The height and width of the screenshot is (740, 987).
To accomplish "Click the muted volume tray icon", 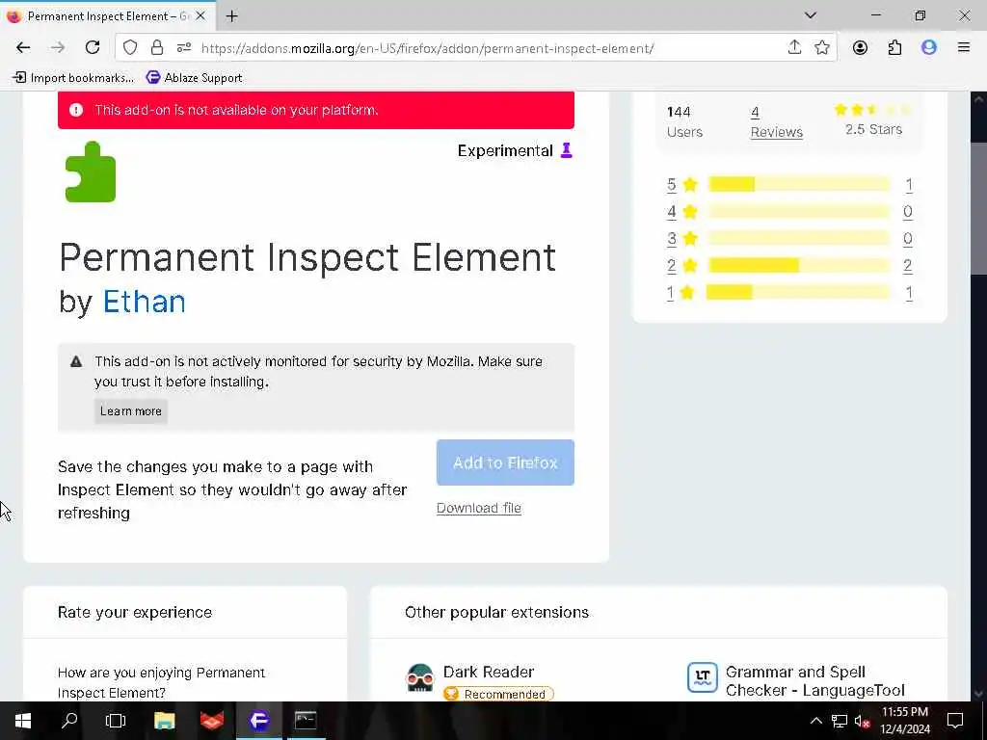I will coord(863,721).
